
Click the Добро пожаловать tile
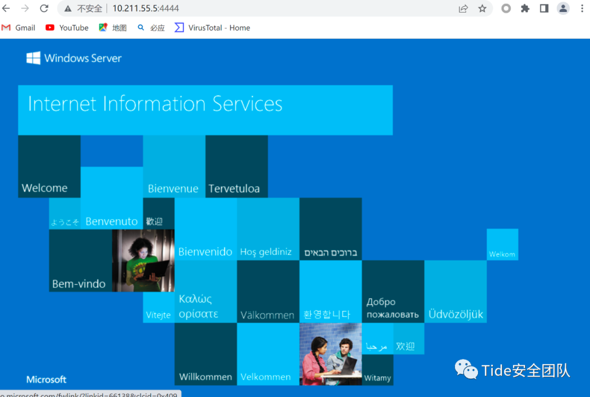point(393,291)
